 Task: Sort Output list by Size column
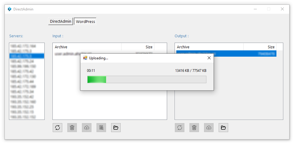pos(260,47)
